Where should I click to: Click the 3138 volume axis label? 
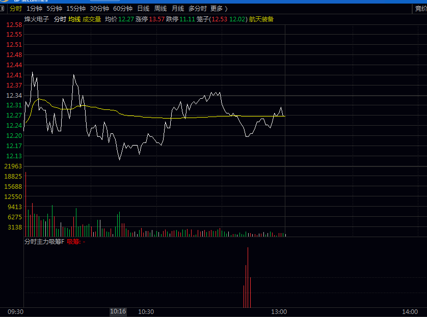(x=15, y=227)
